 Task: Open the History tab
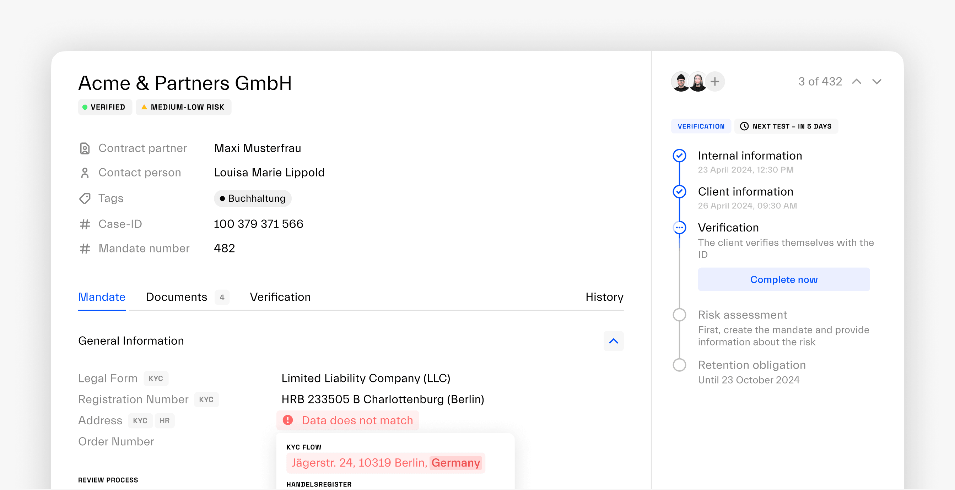(x=604, y=297)
